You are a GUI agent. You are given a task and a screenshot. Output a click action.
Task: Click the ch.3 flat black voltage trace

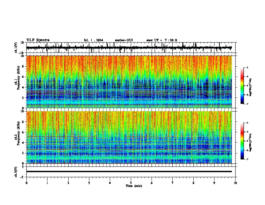click(x=129, y=172)
